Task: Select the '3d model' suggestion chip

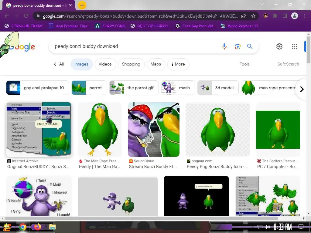Action: pos(218,88)
